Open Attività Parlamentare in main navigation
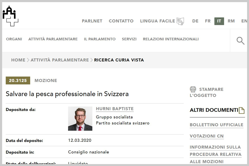Image resolution: width=249 pixels, height=166 pixels. pos(53,39)
